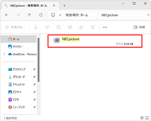Click the pin icon beside ミュージック
Viewport: 151px width, 121px height.
tap(34, 107)
